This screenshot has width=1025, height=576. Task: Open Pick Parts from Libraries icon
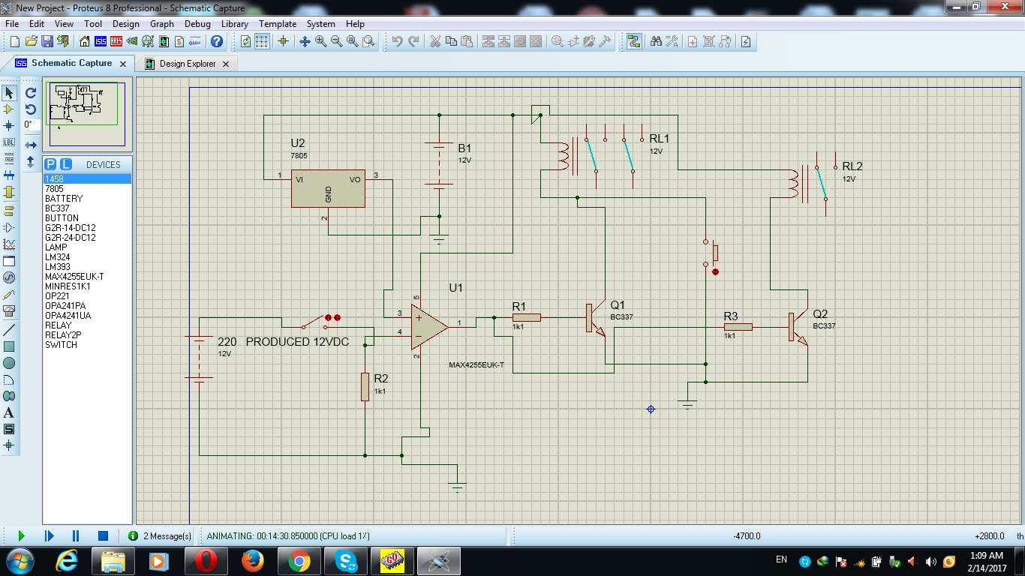tap(558, 41)
